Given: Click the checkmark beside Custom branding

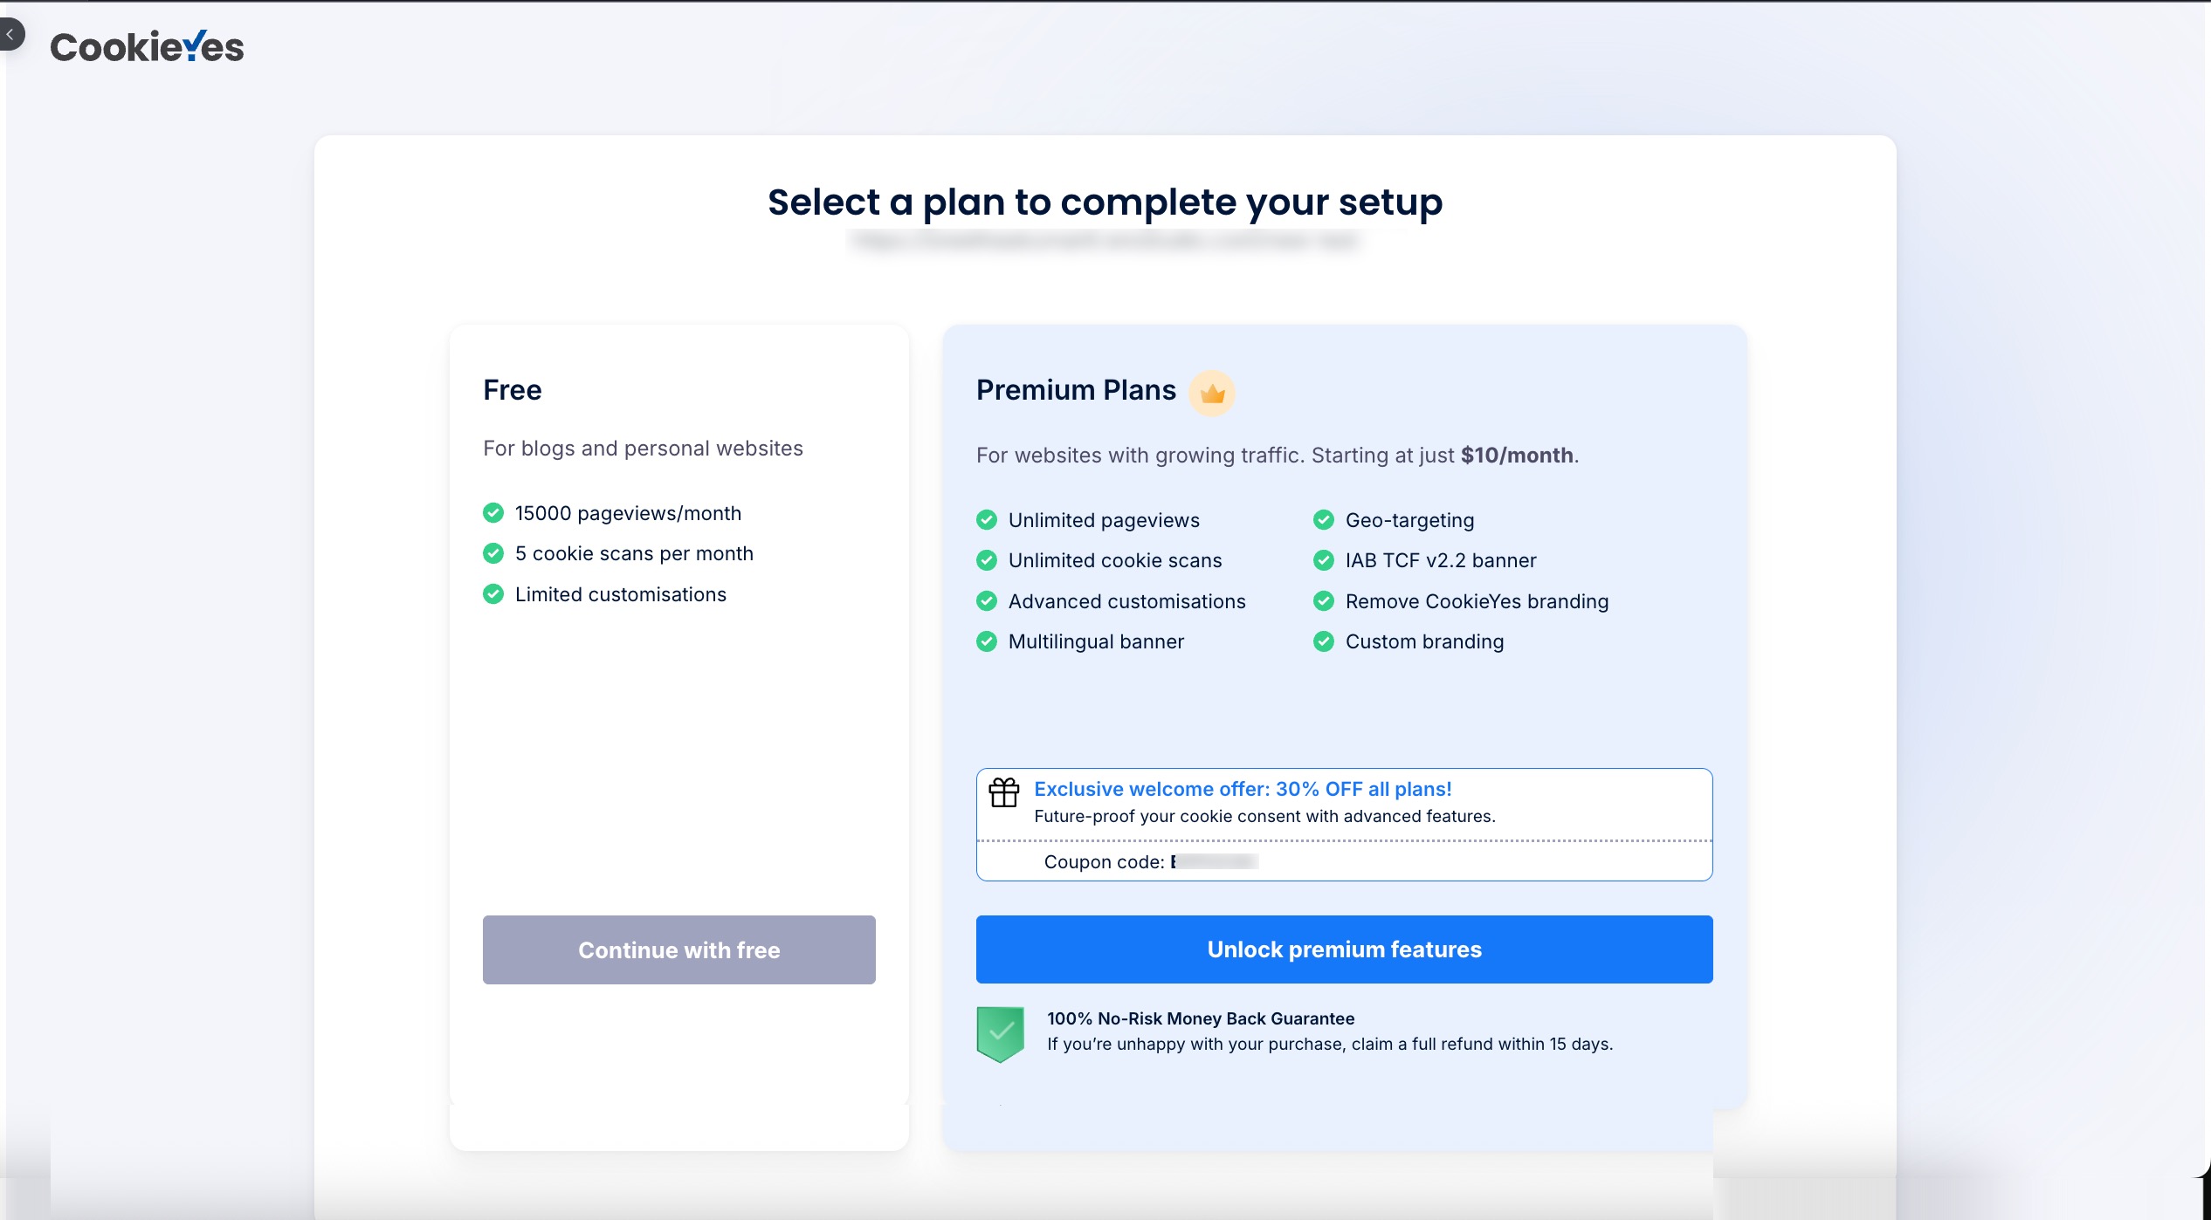Looking at the screenshot, I should click(1324, 641).
